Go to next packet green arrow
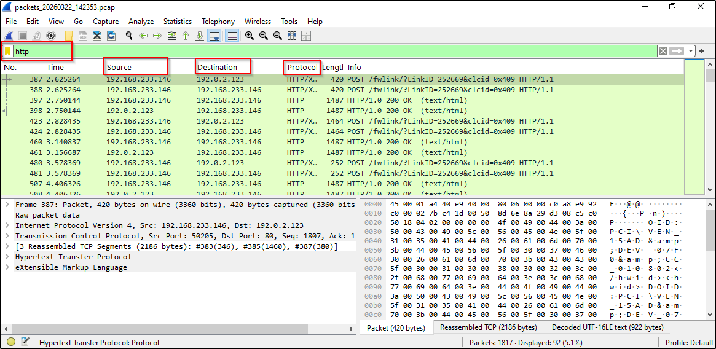716x349 pixels. [157, 36]
